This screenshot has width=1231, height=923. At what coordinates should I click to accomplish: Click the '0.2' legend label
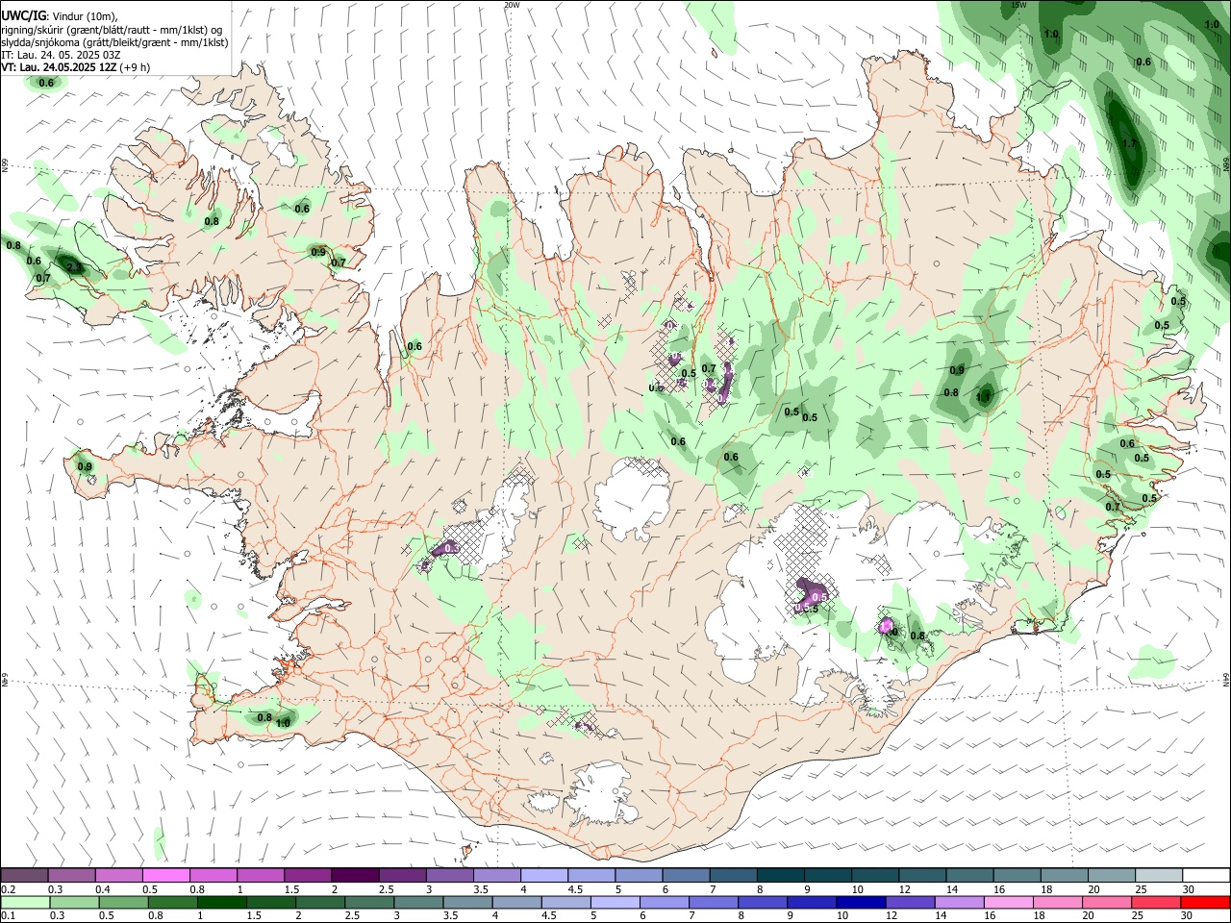tap(8, 889)
